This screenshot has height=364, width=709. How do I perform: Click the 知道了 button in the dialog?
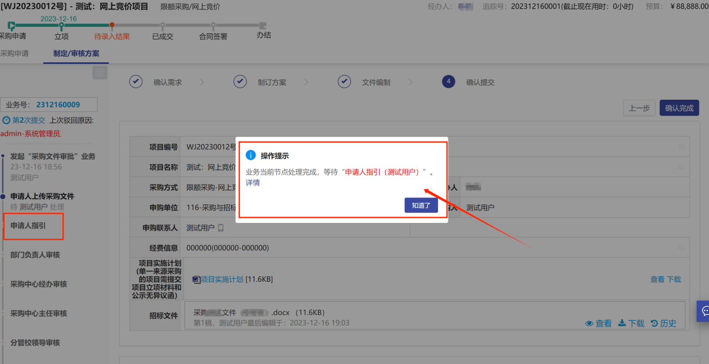point(421,206)
